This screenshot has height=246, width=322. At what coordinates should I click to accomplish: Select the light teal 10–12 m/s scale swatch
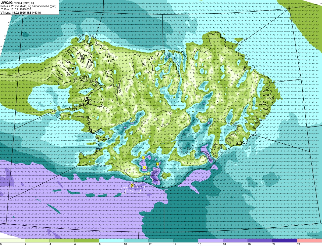coord(136,241)
